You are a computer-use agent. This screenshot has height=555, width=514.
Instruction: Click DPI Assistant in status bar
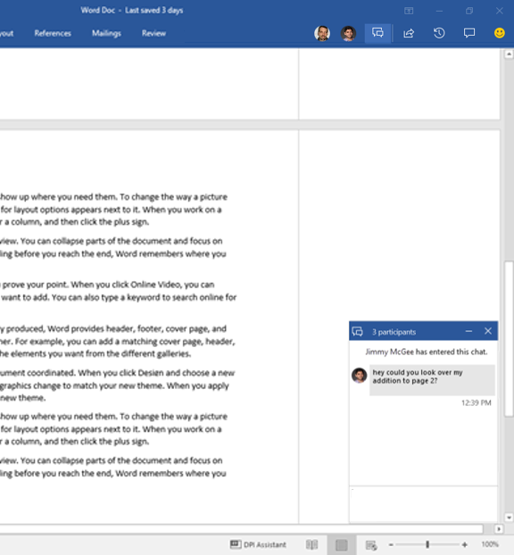pyautogui.click(x=258, y=544)
